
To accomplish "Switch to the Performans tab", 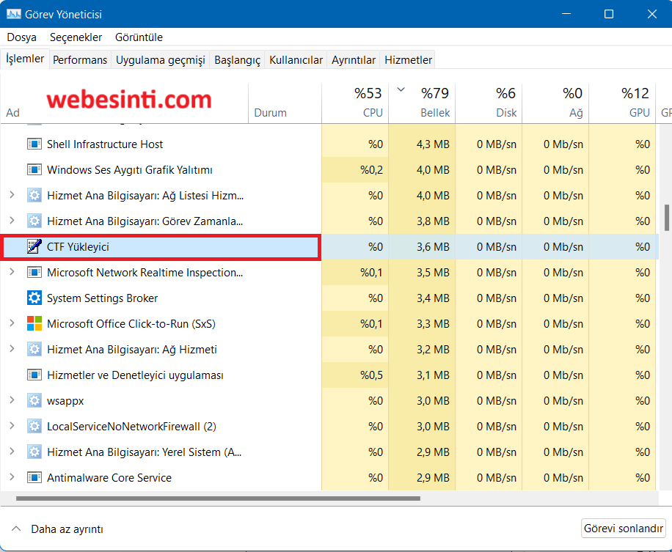I will click(x=80, y=60).
